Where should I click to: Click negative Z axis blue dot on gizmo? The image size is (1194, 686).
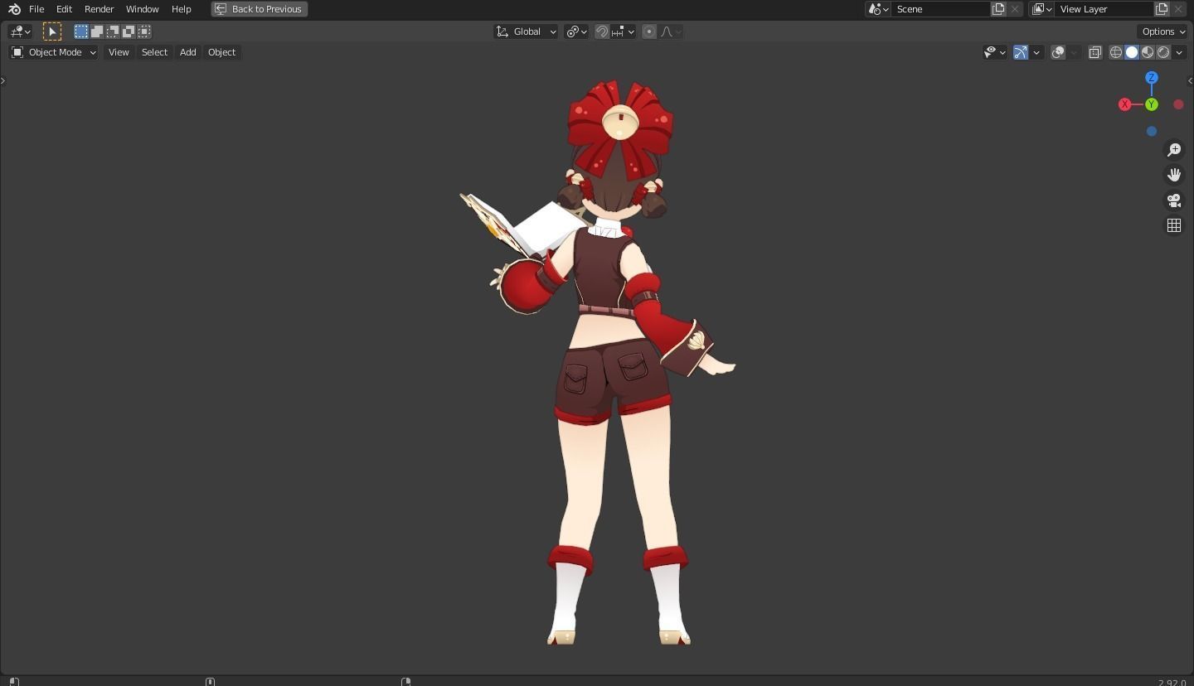(1151, 131)
